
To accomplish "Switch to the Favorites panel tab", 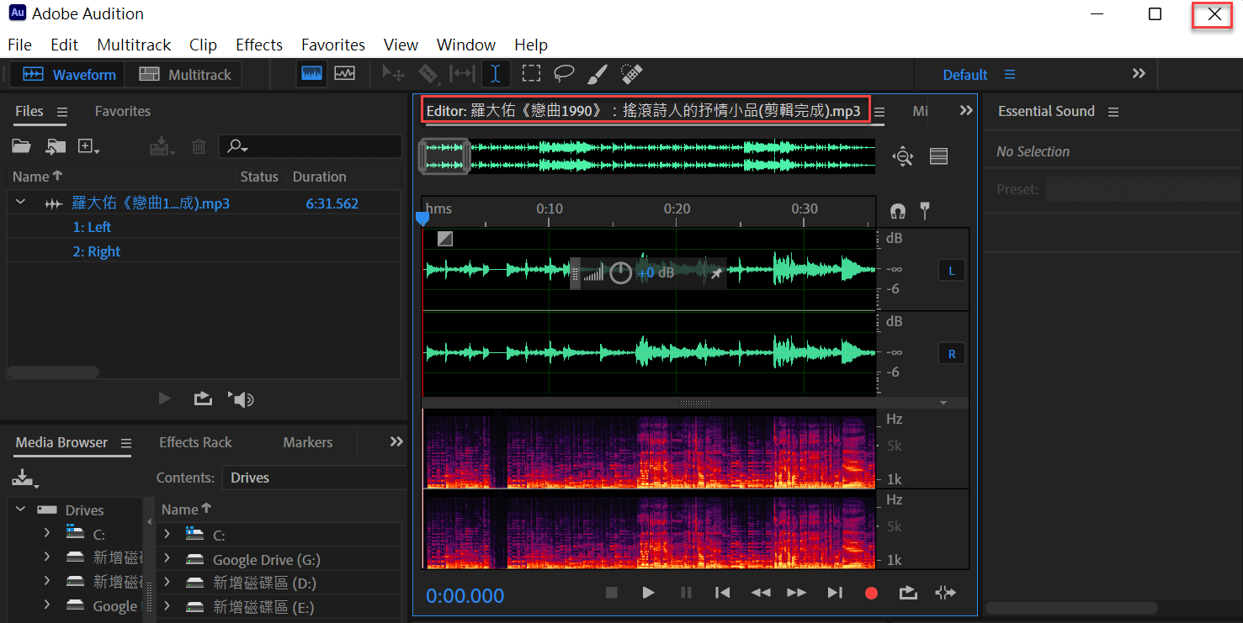I will click(x=123, y=111).
